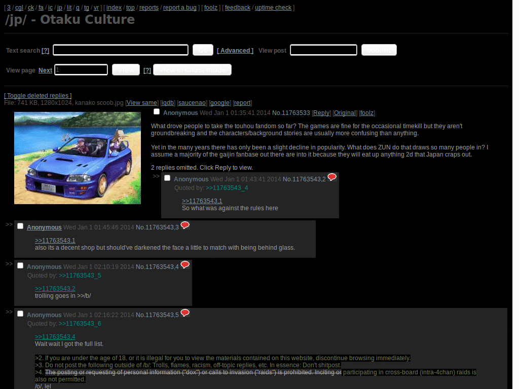Open the /lit/ board link
519x389 pixels.
69,8
